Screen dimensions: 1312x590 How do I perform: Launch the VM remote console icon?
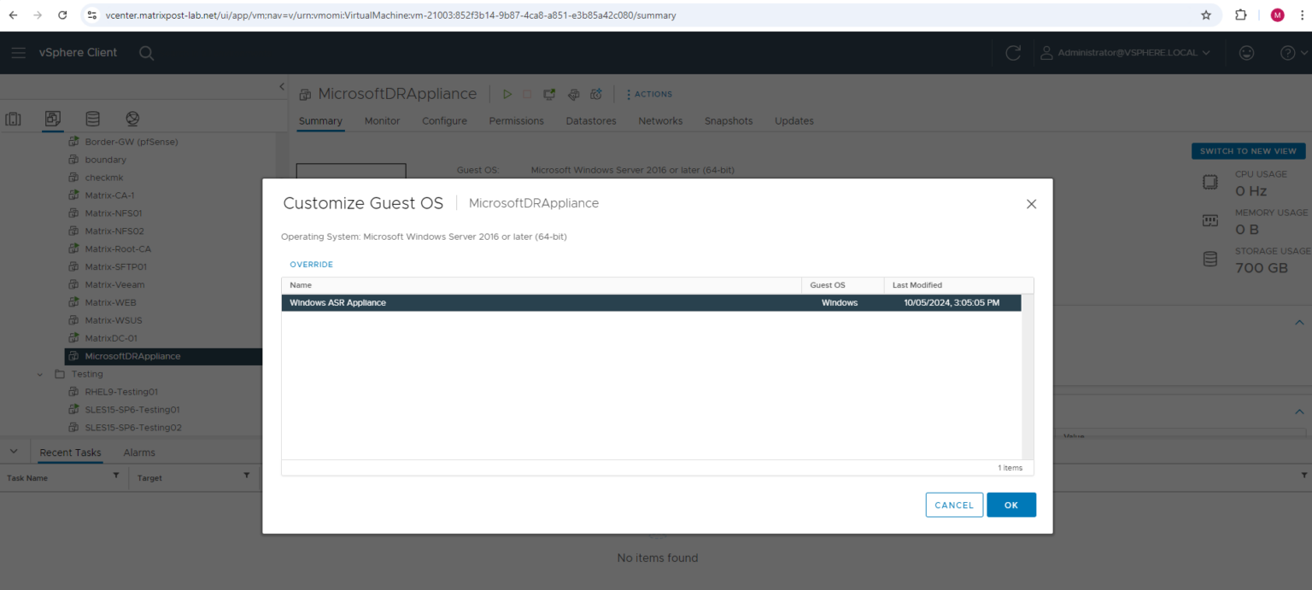pyautogui.click(x=548, y=94)
